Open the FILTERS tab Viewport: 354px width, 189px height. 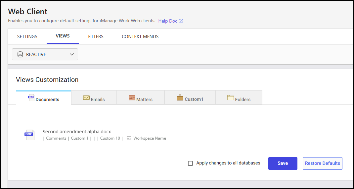click(96, 36)
